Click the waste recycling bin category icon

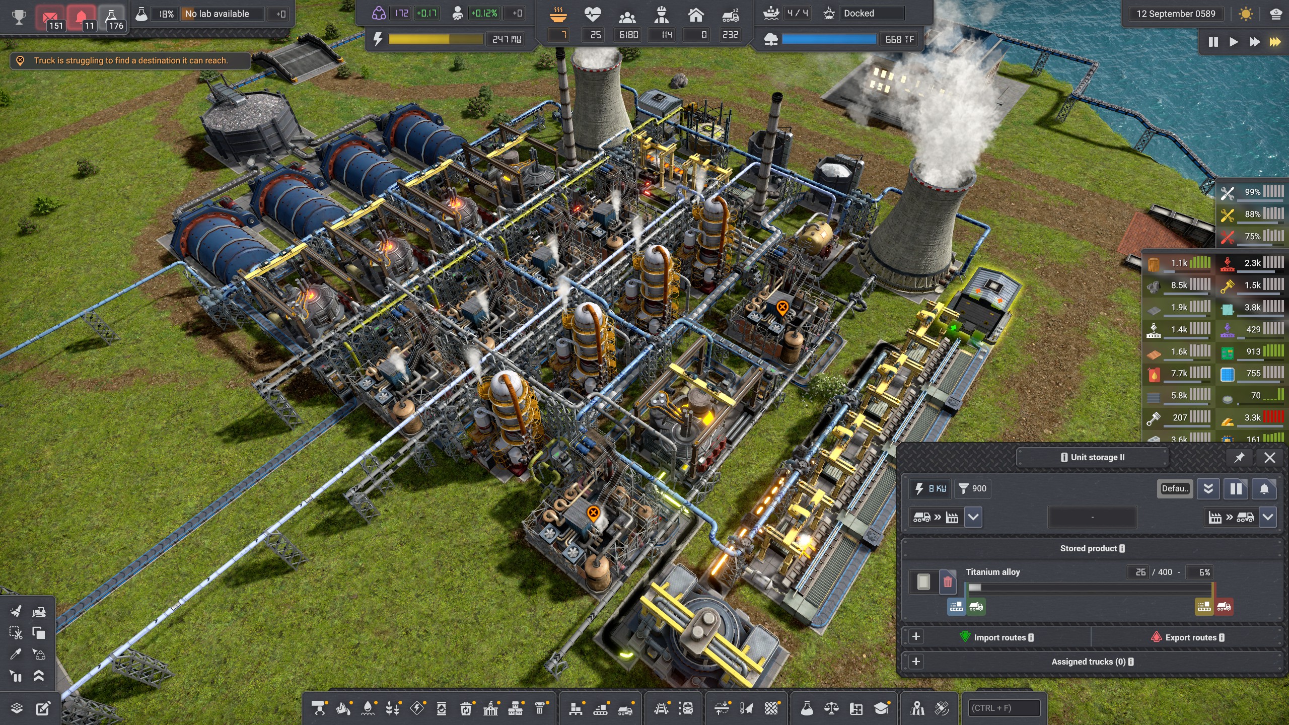(x=466, y=708)
